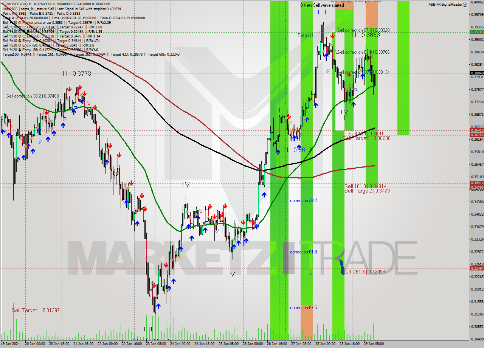Viewport: 484px width, 348px height.
Task: Select 'Sell correction 87.5 | 0.39328' label
Action: (363, 30)
